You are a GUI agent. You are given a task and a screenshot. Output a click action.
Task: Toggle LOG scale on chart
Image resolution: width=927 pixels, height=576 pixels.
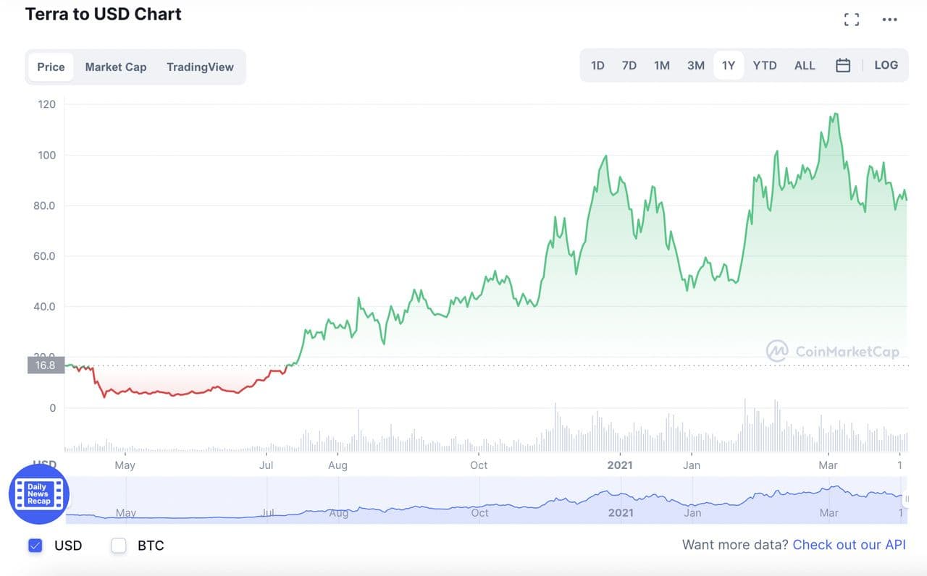(x=886, y=65)
